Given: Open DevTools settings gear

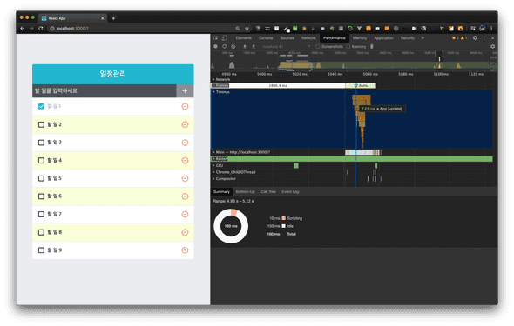Looking at the screenshot, I should coord(475,38).
